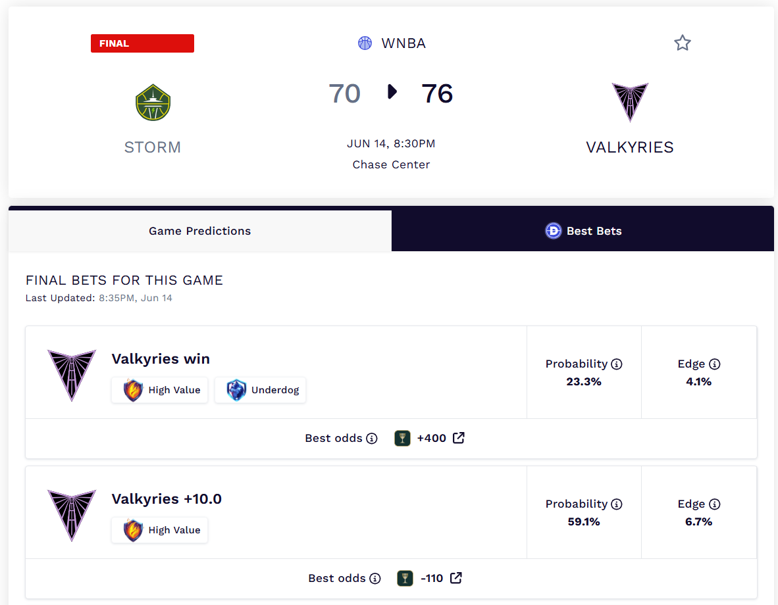Open the Edge info icon for Valkyries +10.0

(715, 504)
